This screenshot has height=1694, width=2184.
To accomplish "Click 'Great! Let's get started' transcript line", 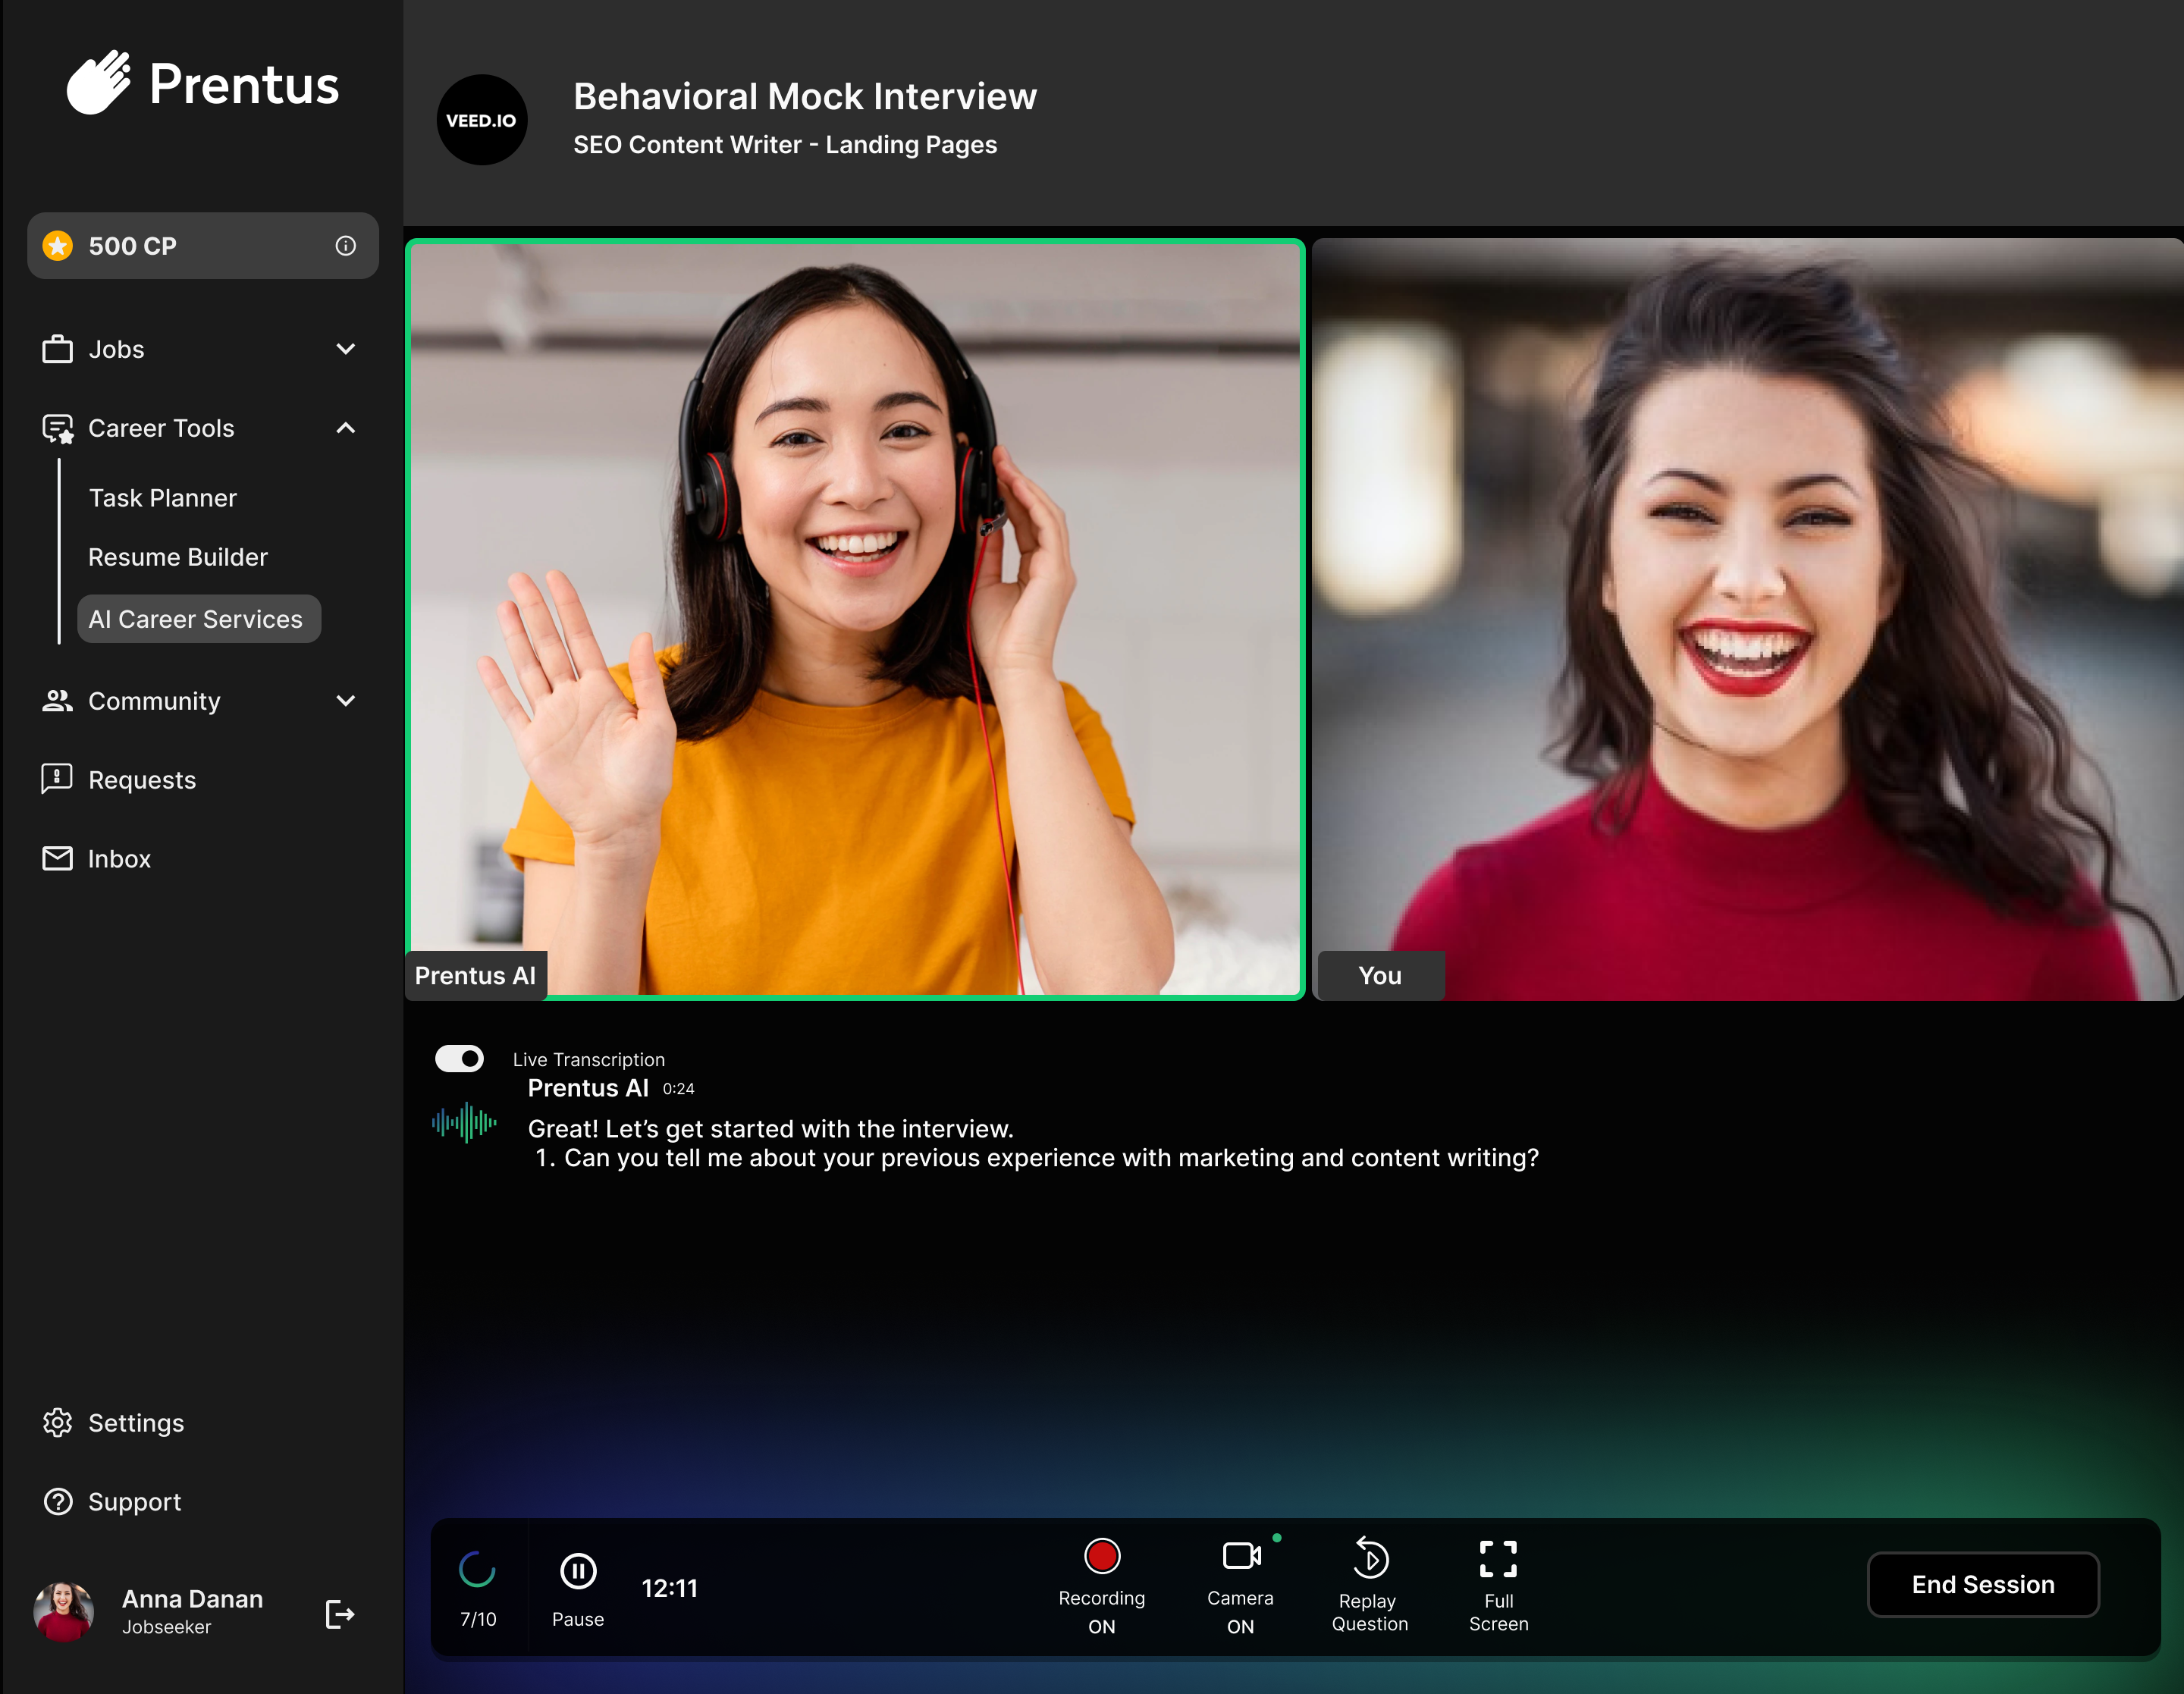I will 770,1129.
